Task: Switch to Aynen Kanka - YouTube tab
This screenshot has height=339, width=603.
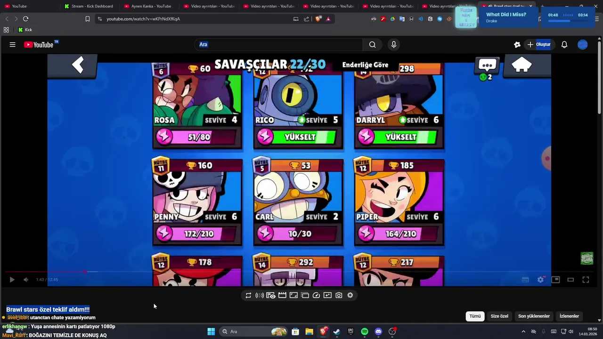Action: 147,6
